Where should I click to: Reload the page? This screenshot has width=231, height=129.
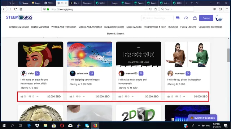click(15, 9)
